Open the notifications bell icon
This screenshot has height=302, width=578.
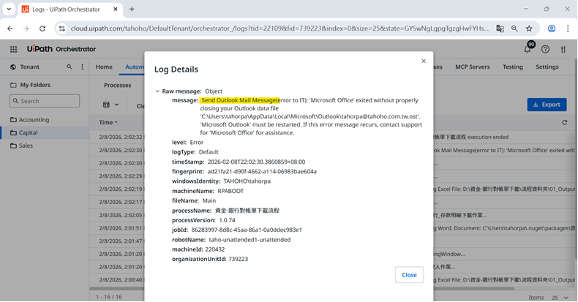(x=527, y=49)
